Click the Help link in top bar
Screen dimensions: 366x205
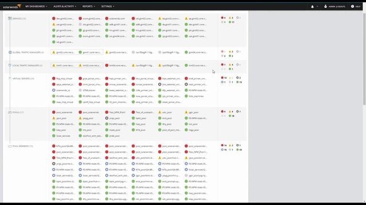coord(356,6)
